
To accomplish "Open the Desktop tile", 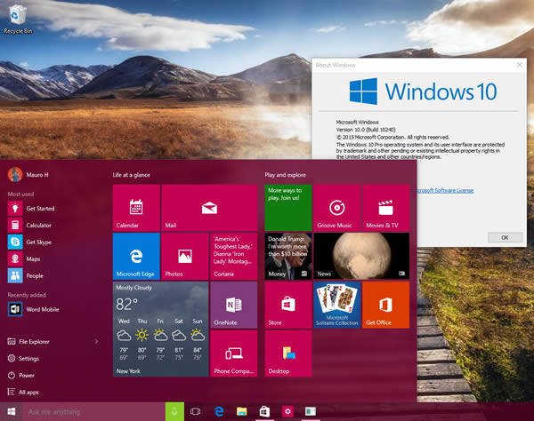I will (288, 353).
